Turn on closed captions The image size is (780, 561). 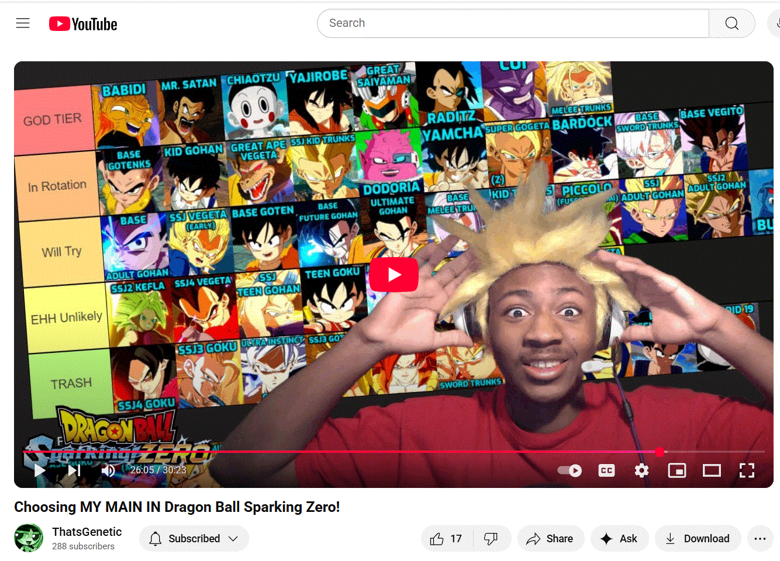[607, 470]
